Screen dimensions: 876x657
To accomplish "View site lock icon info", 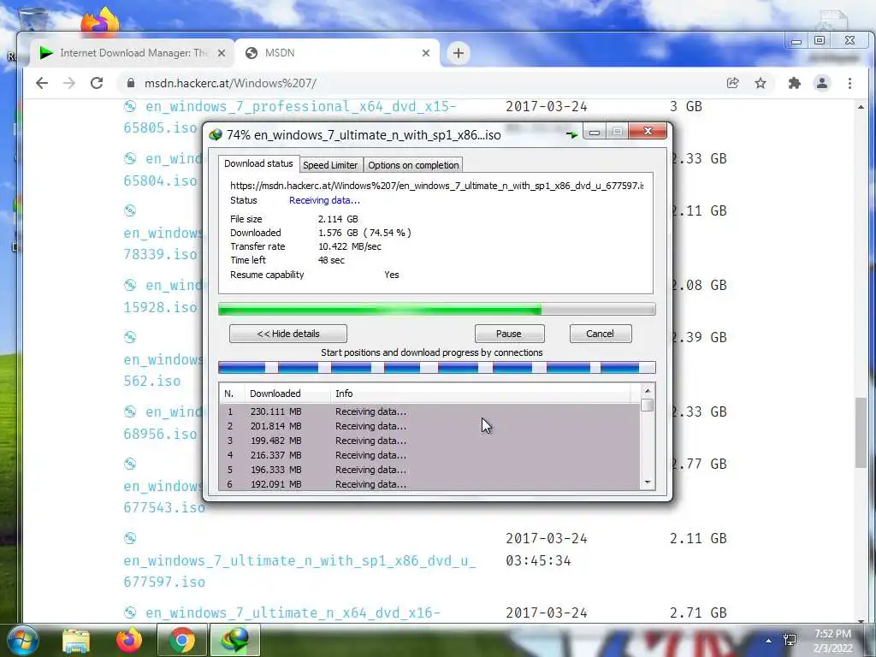I will [x=131, y=83].
